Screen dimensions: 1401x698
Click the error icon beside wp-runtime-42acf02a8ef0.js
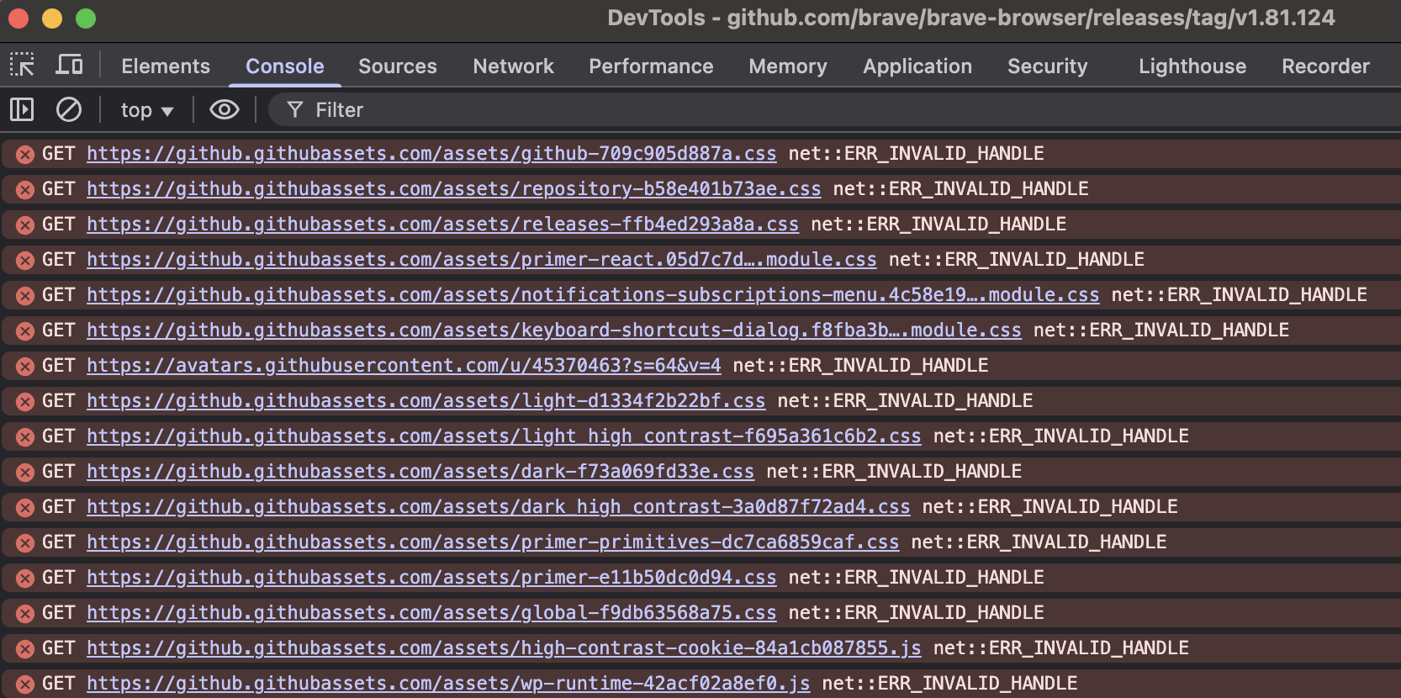click(x=25, y=684)
